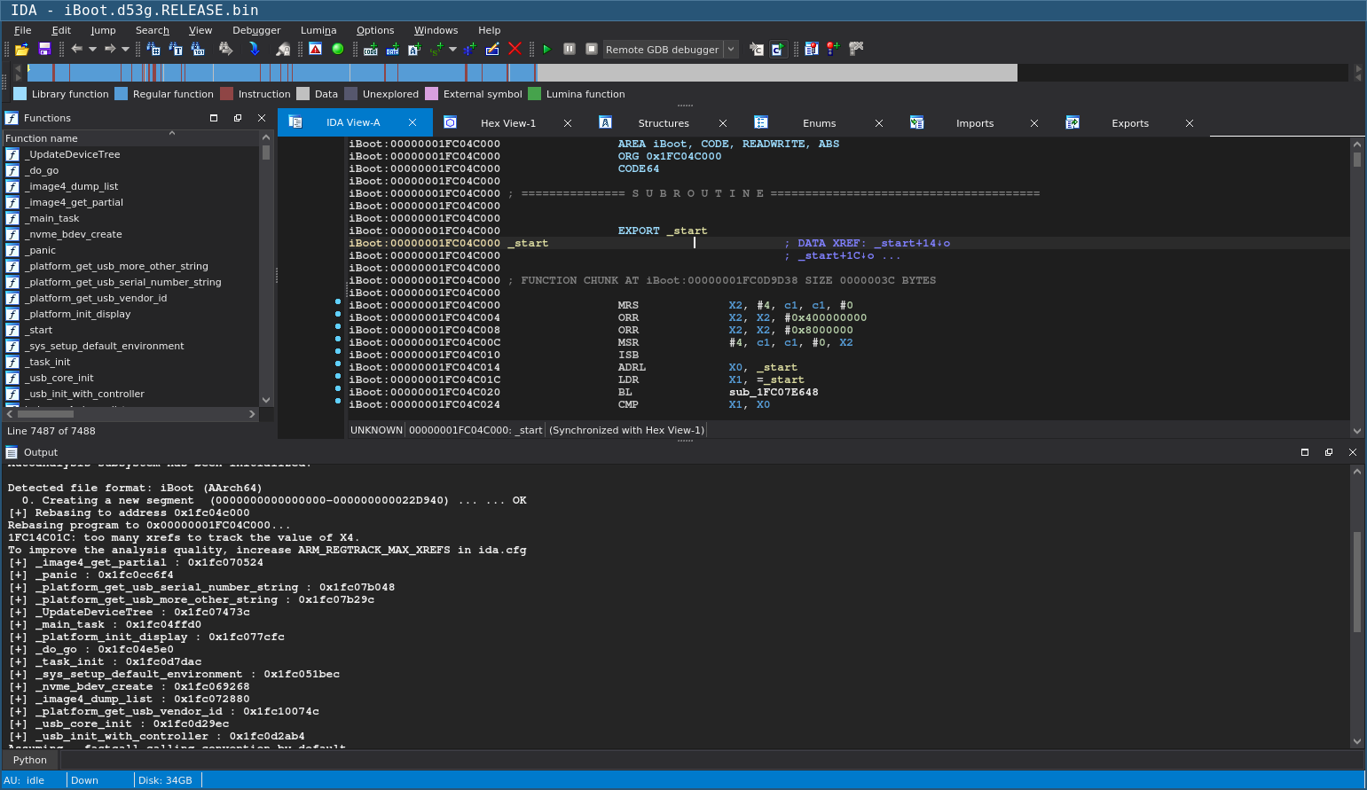Screen dimensions: 1367x790
Task: Jump forward with the right arrow
Action: coord(109,49)
